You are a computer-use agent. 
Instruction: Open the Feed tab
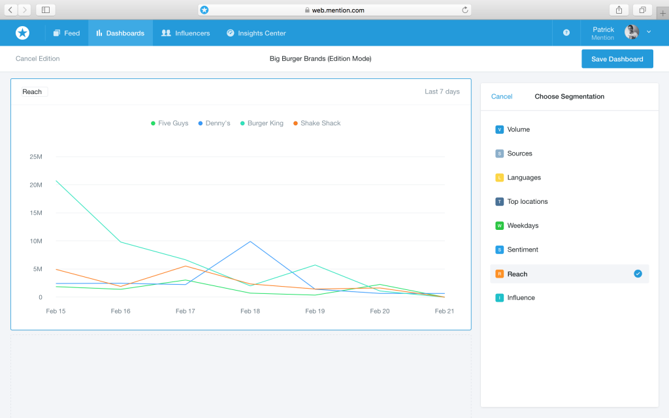coord(66,33)
